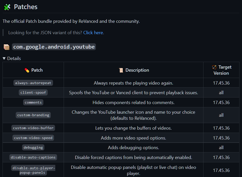Click the debugging patch tag

[x=33, y=147]
